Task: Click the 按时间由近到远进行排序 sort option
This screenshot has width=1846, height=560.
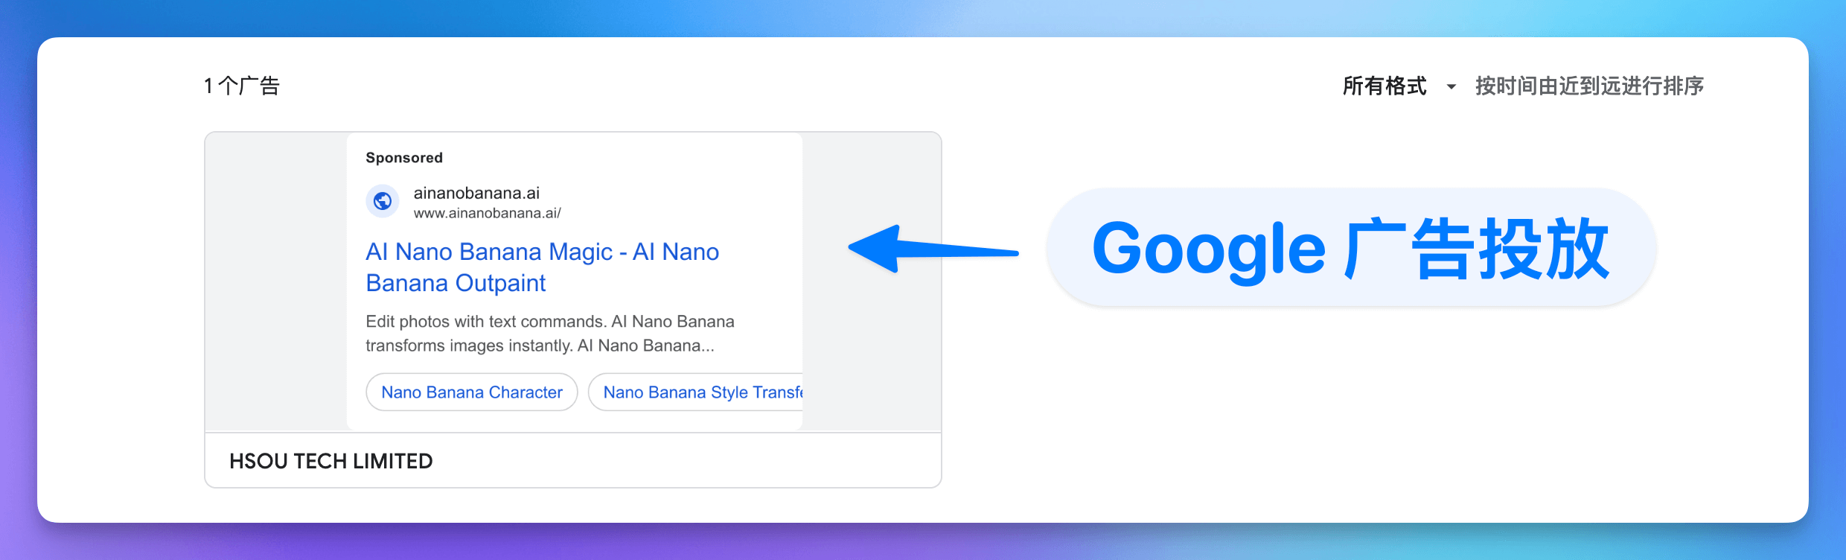Action: click(1589, 86)
